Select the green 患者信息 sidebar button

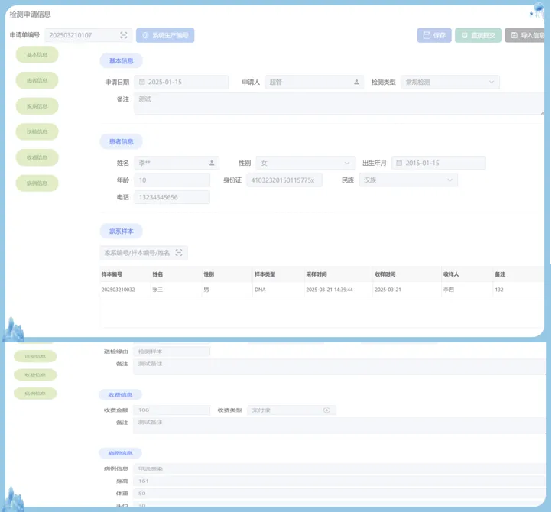coord(37,80)
